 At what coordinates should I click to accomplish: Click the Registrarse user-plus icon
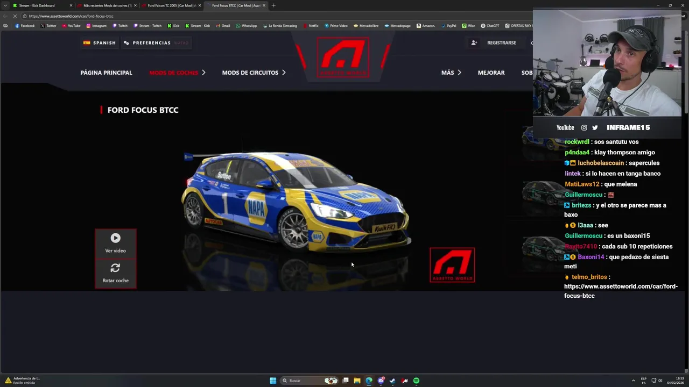point(474,42)
